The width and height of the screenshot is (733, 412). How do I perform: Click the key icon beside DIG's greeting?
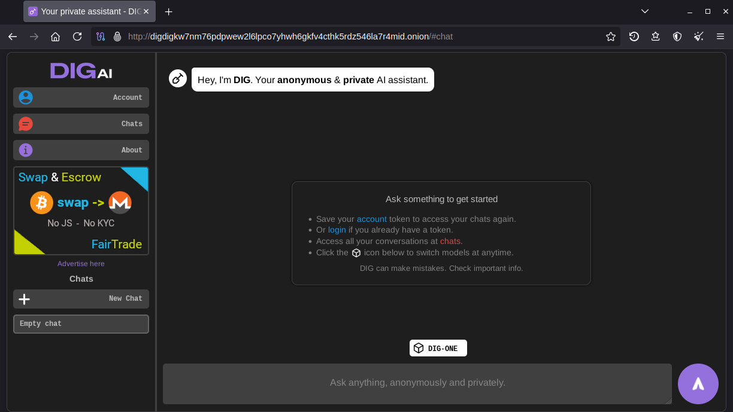tap(177, 78)
